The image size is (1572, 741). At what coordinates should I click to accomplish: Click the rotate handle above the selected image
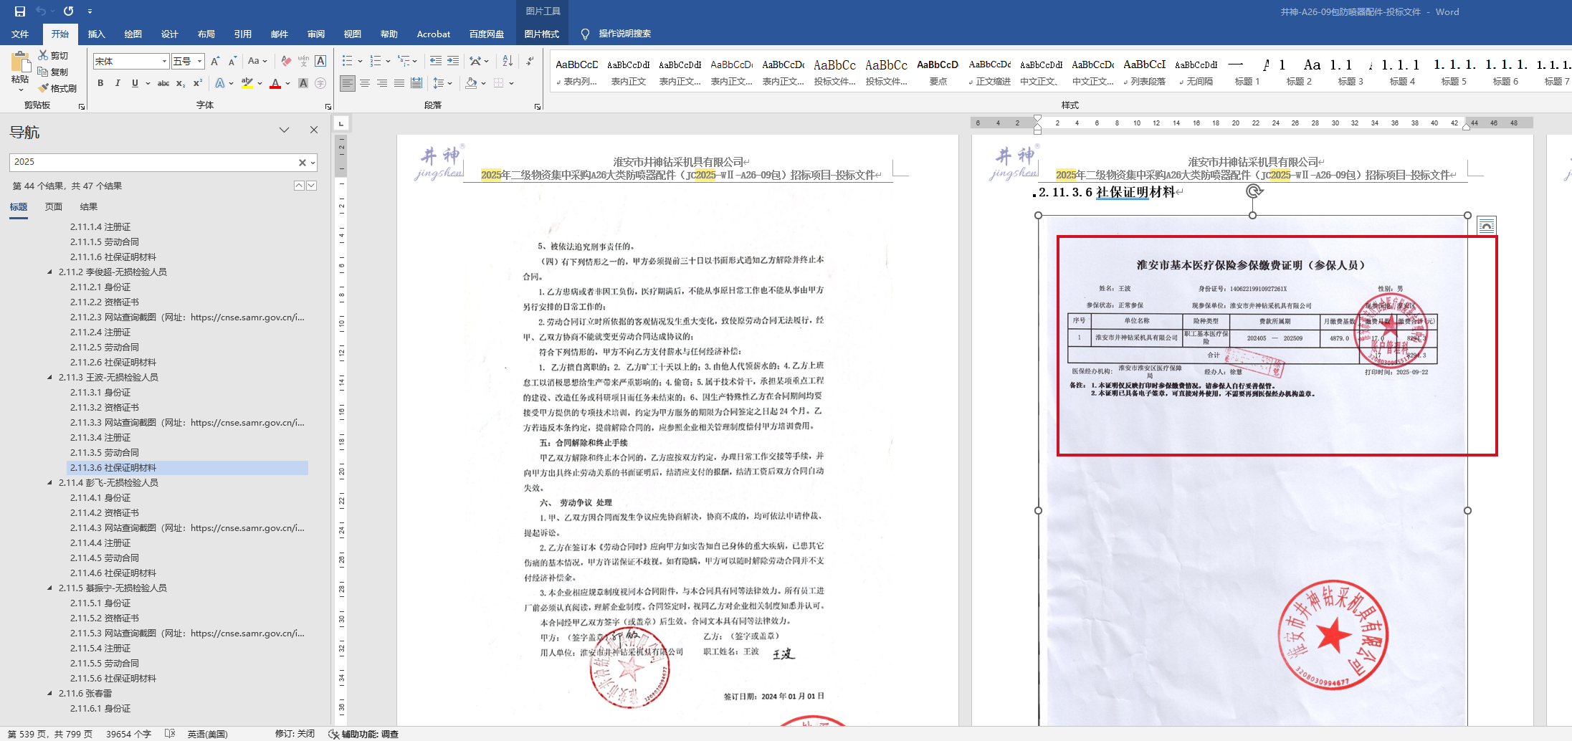click(x=1254, y=191)
